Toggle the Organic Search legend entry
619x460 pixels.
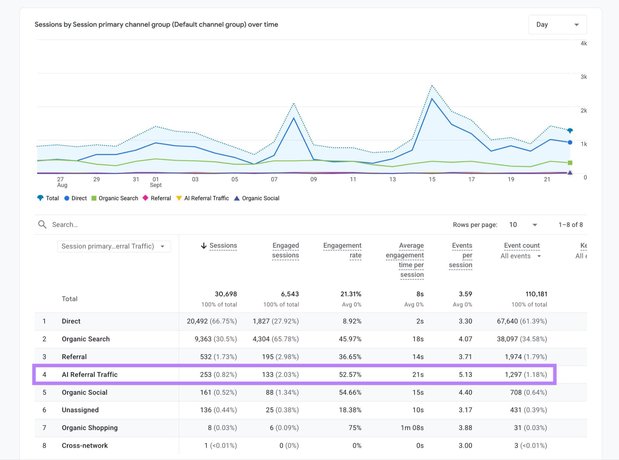115,198
